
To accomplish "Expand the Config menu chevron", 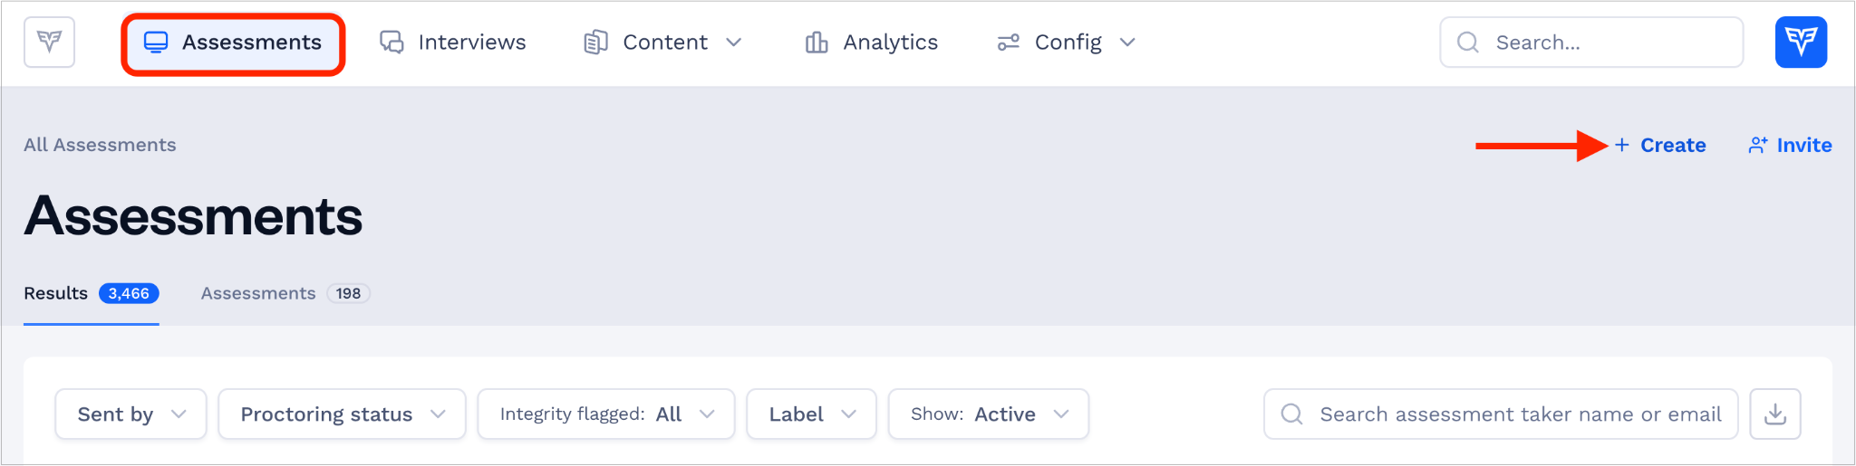I will (1127, 43).
